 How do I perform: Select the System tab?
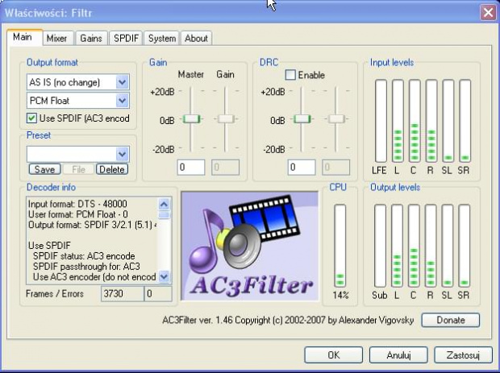click(x=162, y=38)
